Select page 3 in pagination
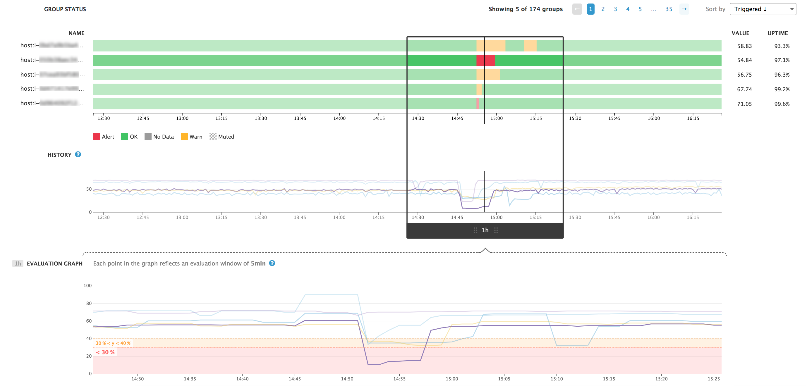Image resolution: width=807 pixels, height=386 pixels. click(x=615, y=9)
